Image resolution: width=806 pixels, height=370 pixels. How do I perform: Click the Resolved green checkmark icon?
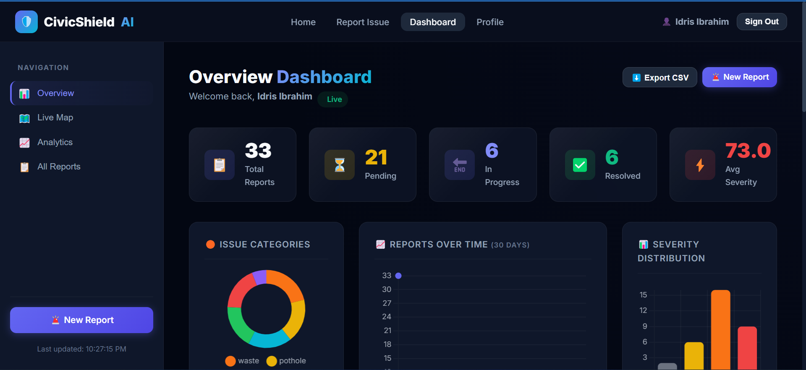pos(580,165)
